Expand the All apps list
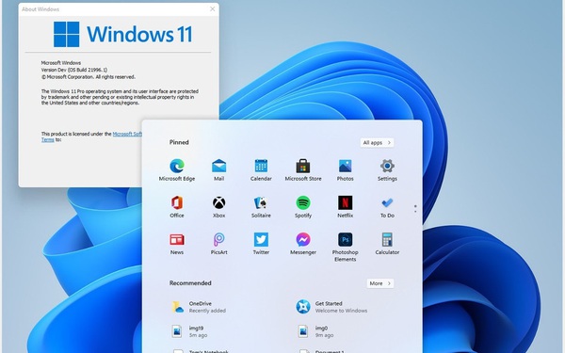Viewport: 565px width, 353px height. 377,143
